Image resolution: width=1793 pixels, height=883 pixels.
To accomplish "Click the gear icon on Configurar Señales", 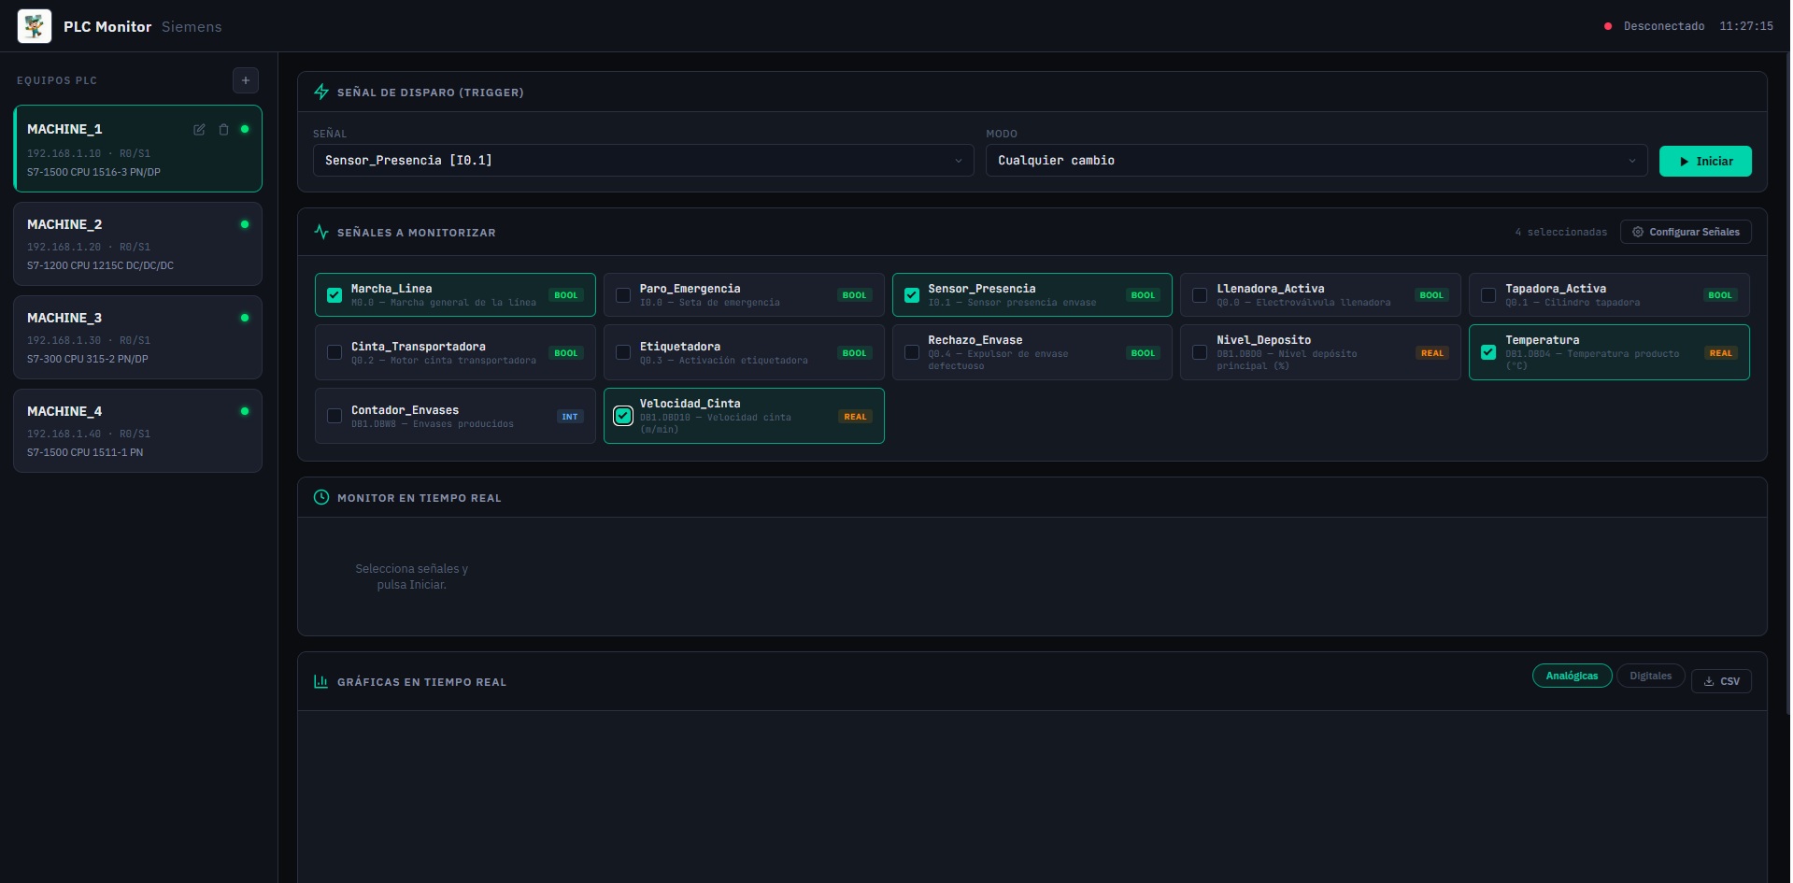I will click(x=1637, y=232).
